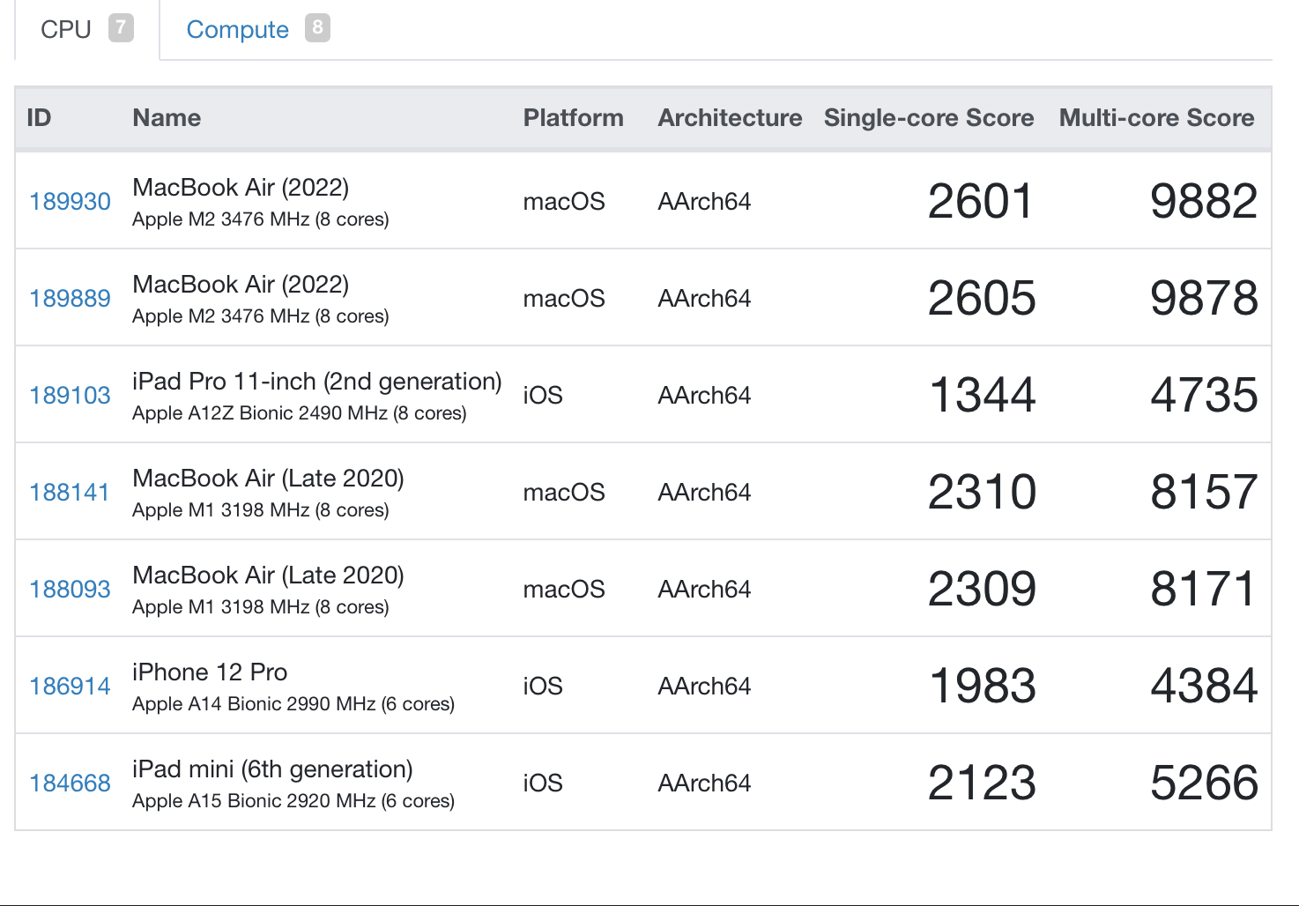Click the Multi-core Score column header
Screen dimensions: 1299x906
click(1157, 118)
